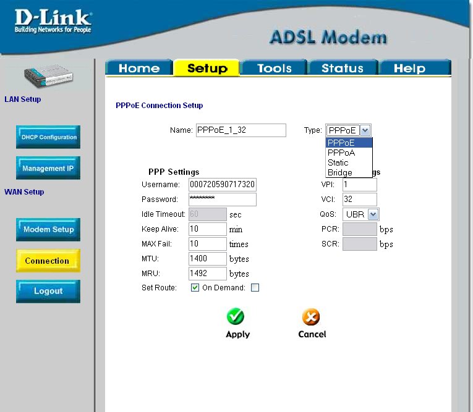Focus the connection Name field
The width and height of the screenshot is (473, 412).
click(241, 130)
